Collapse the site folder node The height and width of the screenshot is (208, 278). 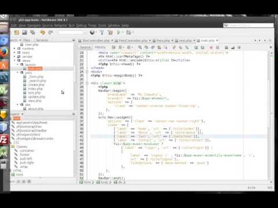pos(17,105)
